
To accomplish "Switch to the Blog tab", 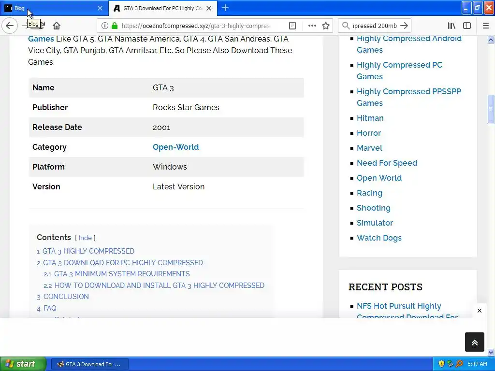I will point(54,8).
